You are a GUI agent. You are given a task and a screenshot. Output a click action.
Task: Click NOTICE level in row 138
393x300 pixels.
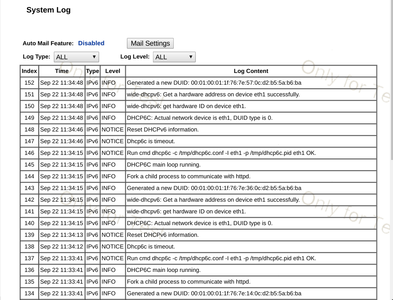112,247
